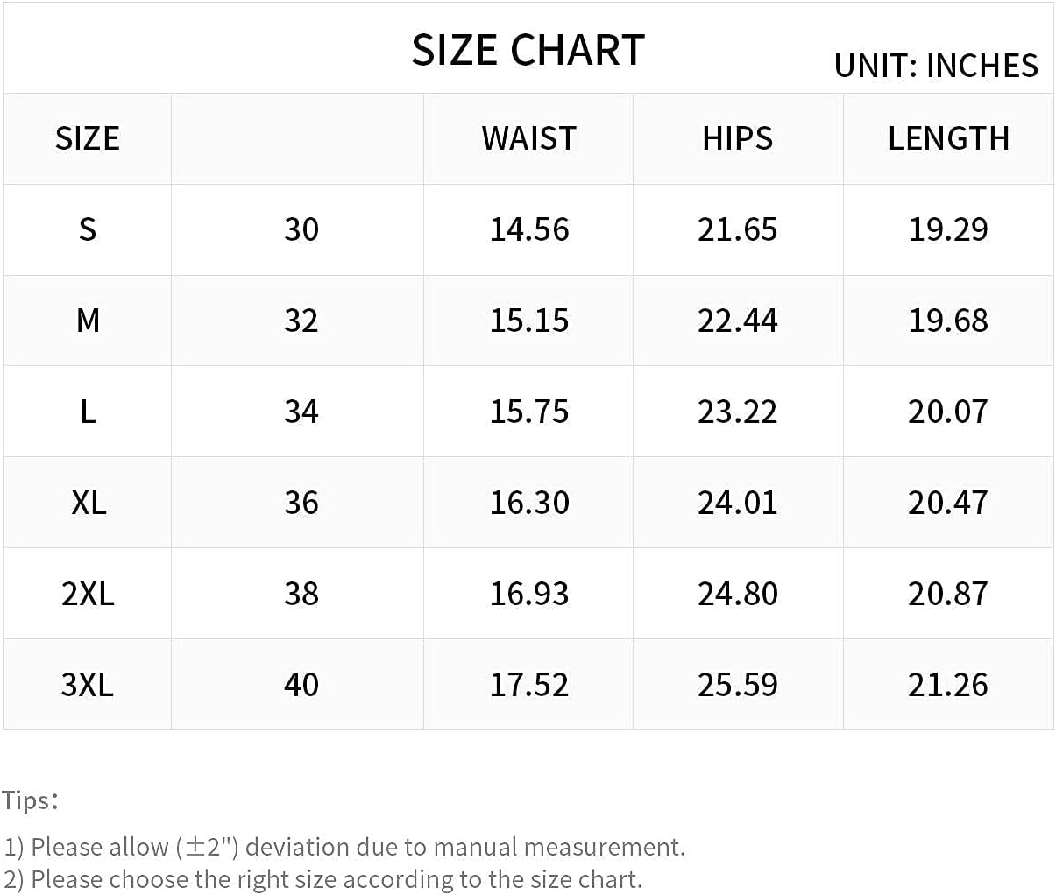The image size is (1056, 895).
Task: Click the LENGTH column header
Action: coord(948,138)
